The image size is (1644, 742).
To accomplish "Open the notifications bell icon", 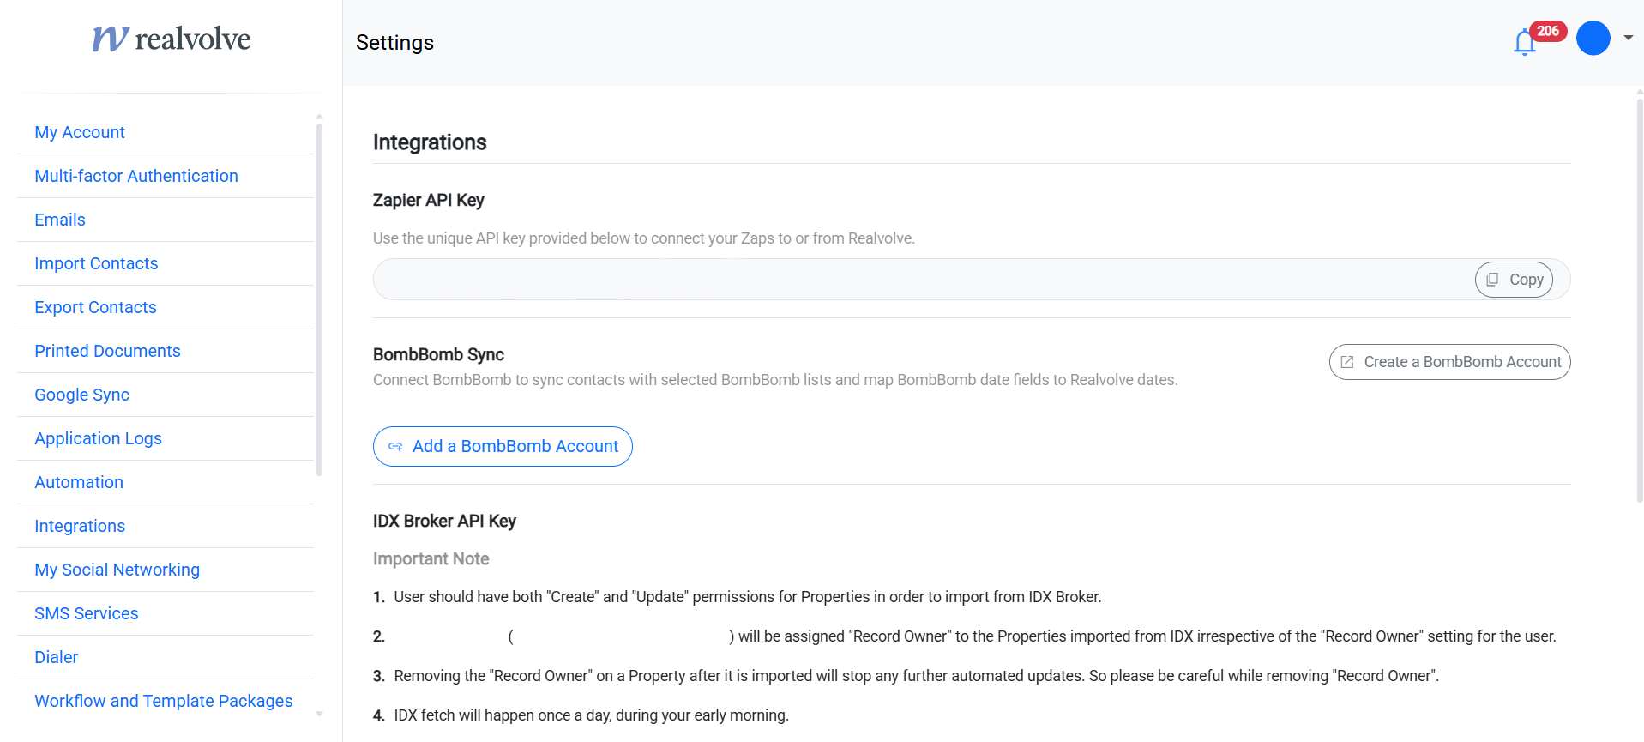I will coord(1524,42).
